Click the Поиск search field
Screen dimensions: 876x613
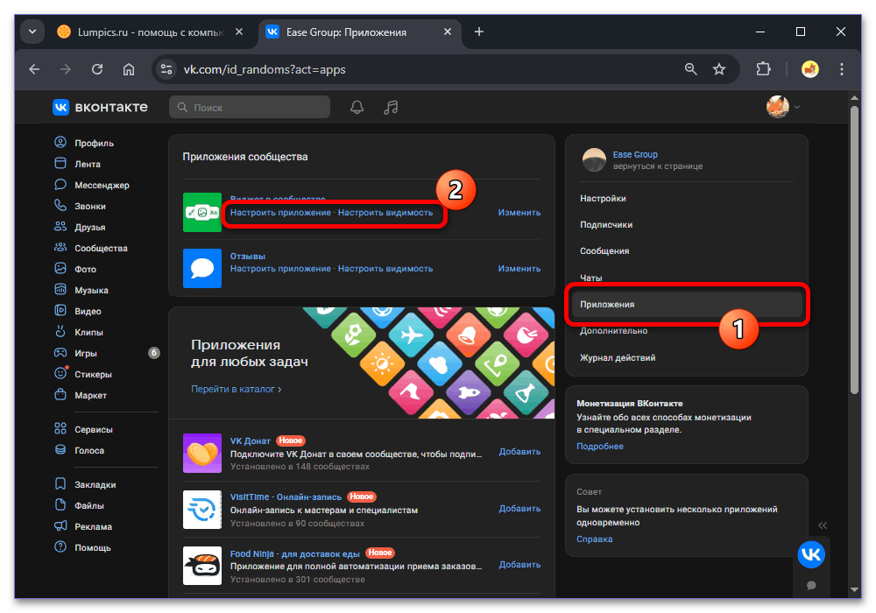(x=250, y=107)
